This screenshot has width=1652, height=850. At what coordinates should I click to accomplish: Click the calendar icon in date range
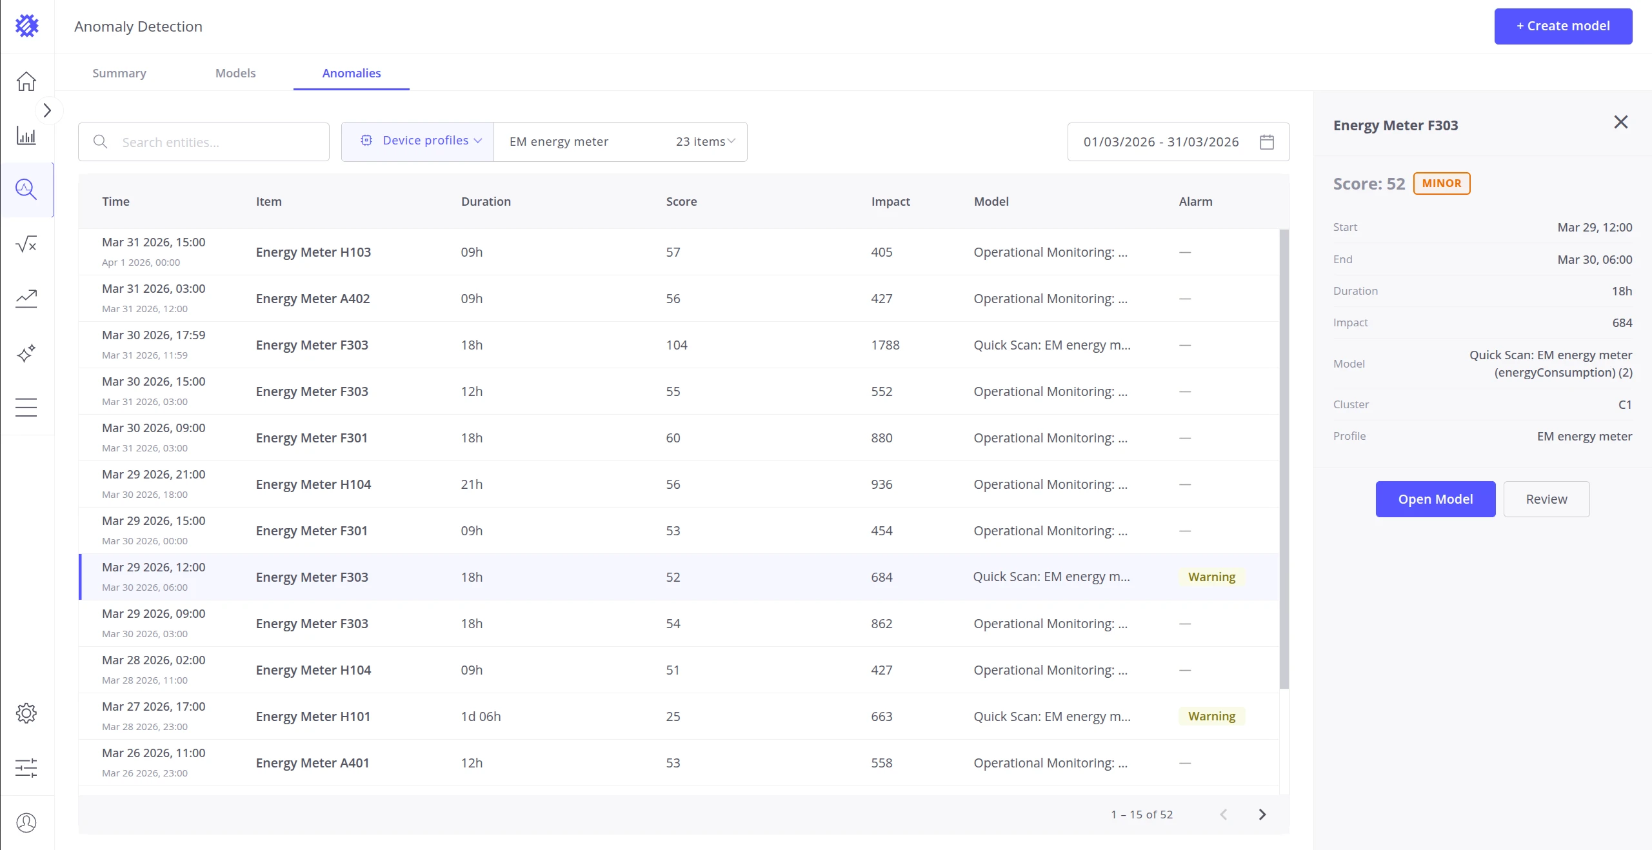1266,142
